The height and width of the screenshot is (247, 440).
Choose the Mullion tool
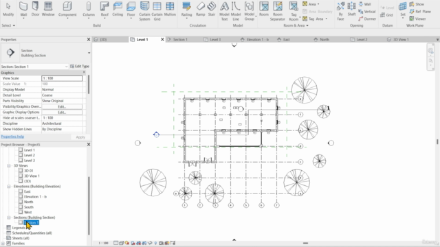[170, 9]
